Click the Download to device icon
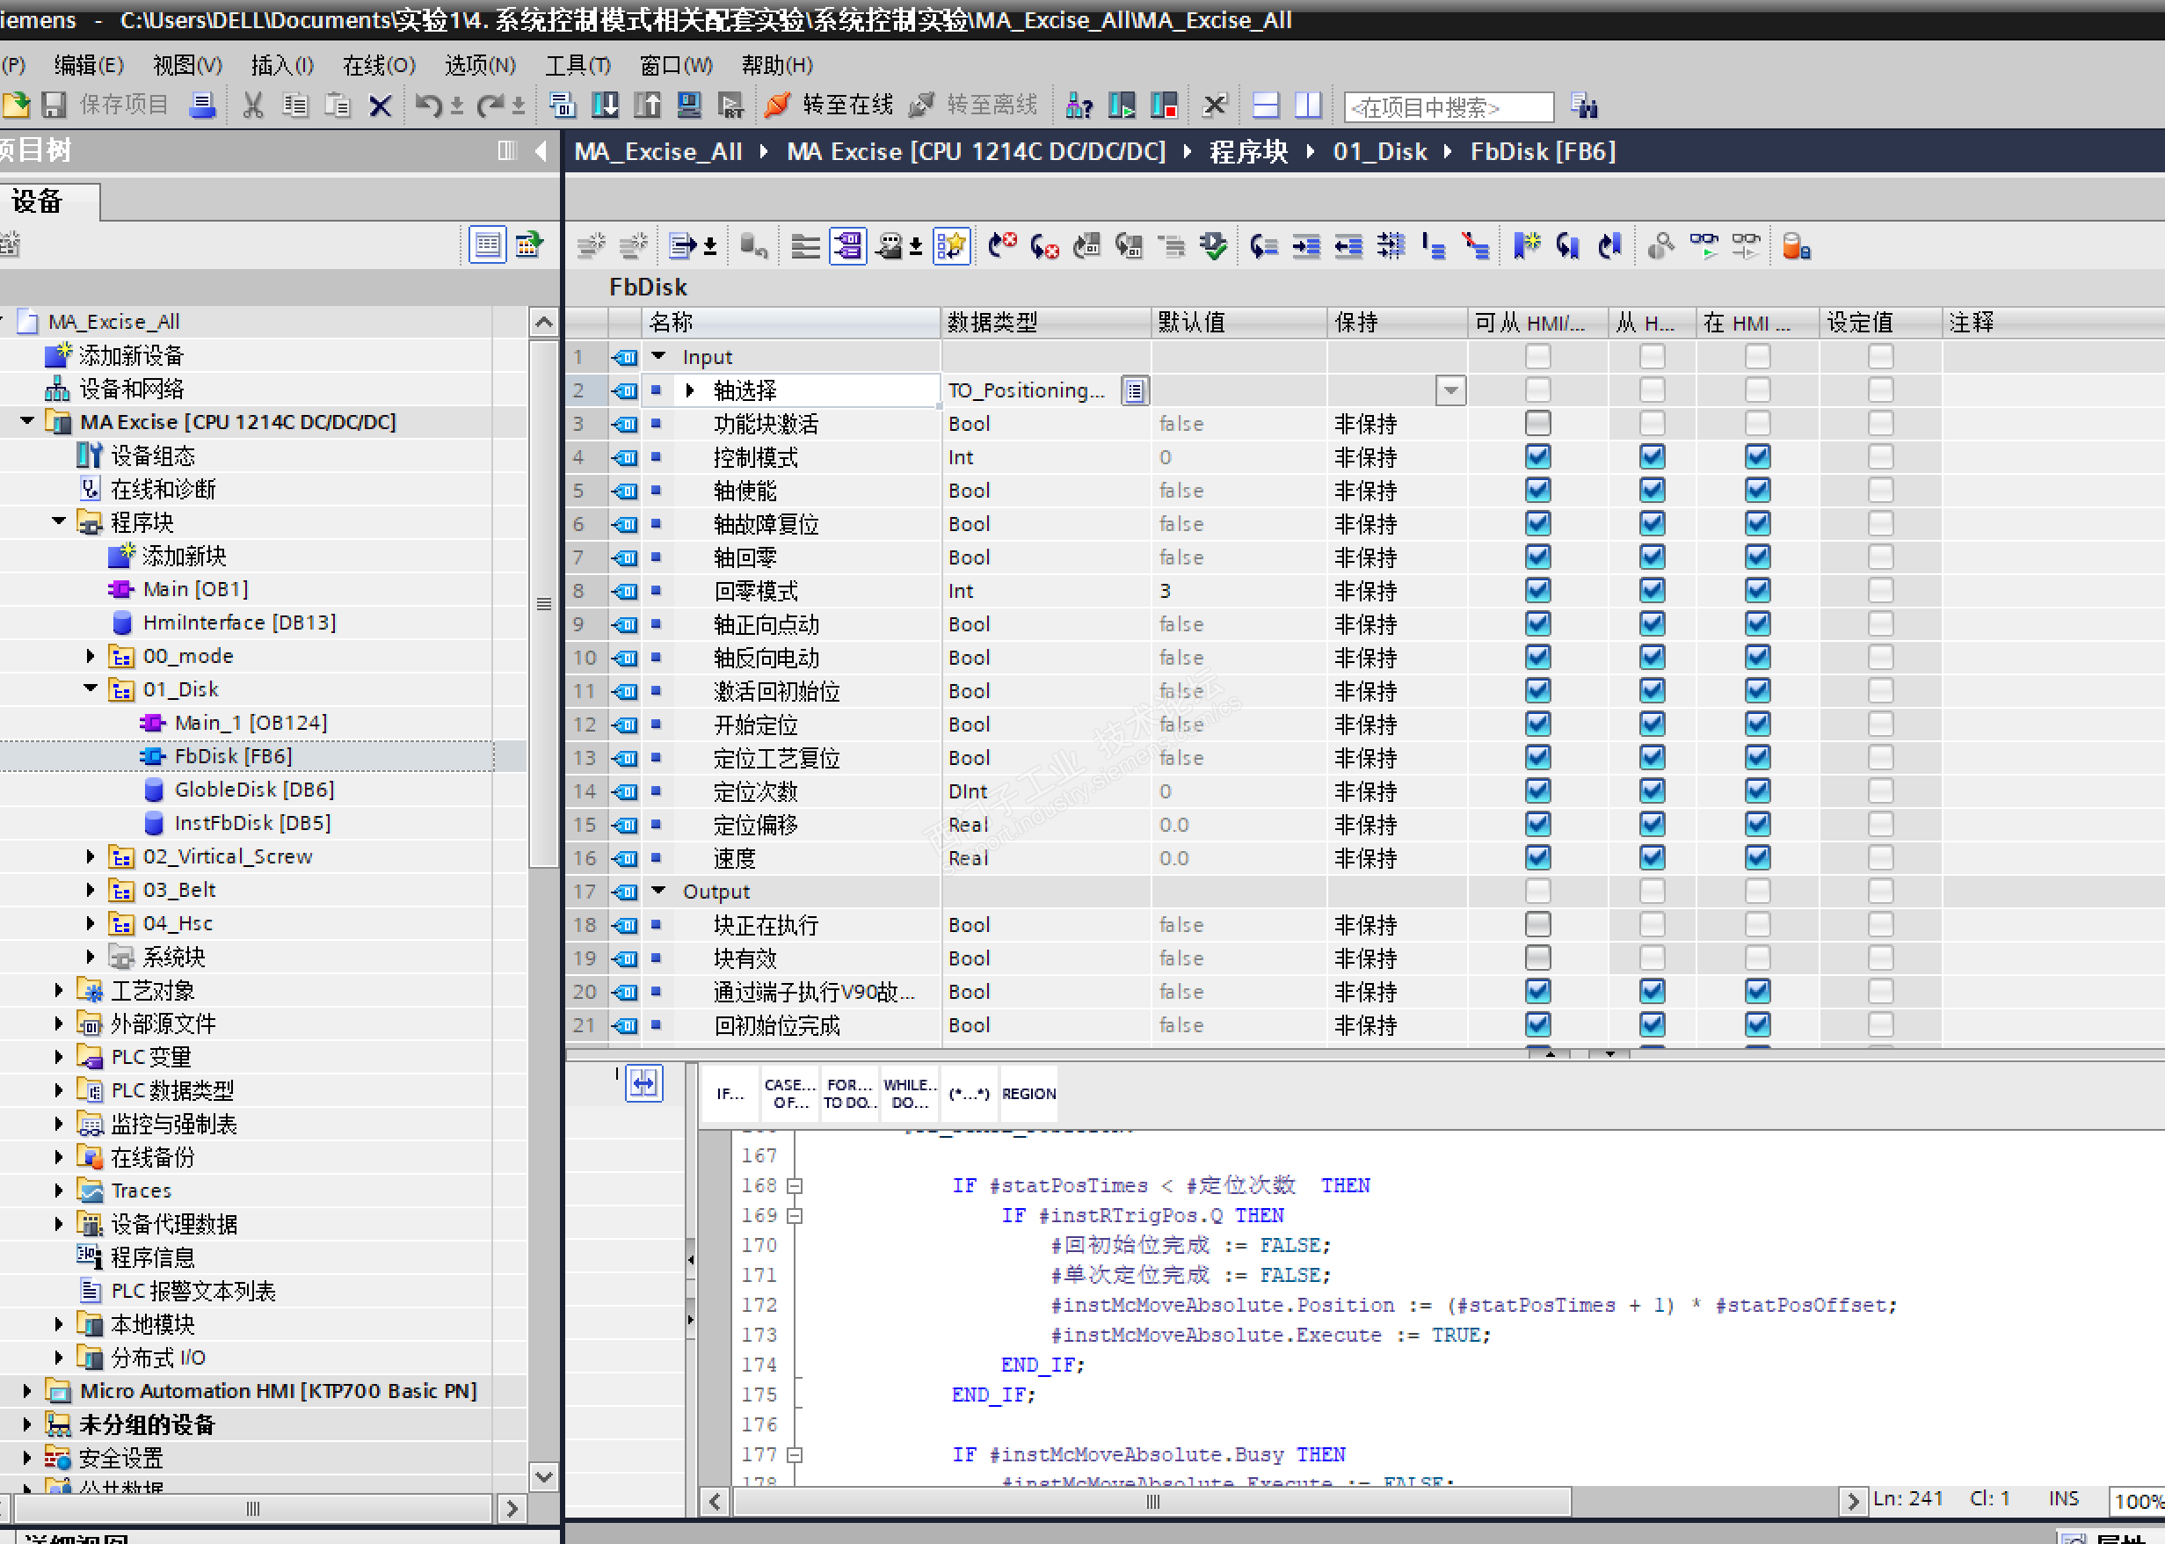The image size is (2165, 1544). pos(605,105)
